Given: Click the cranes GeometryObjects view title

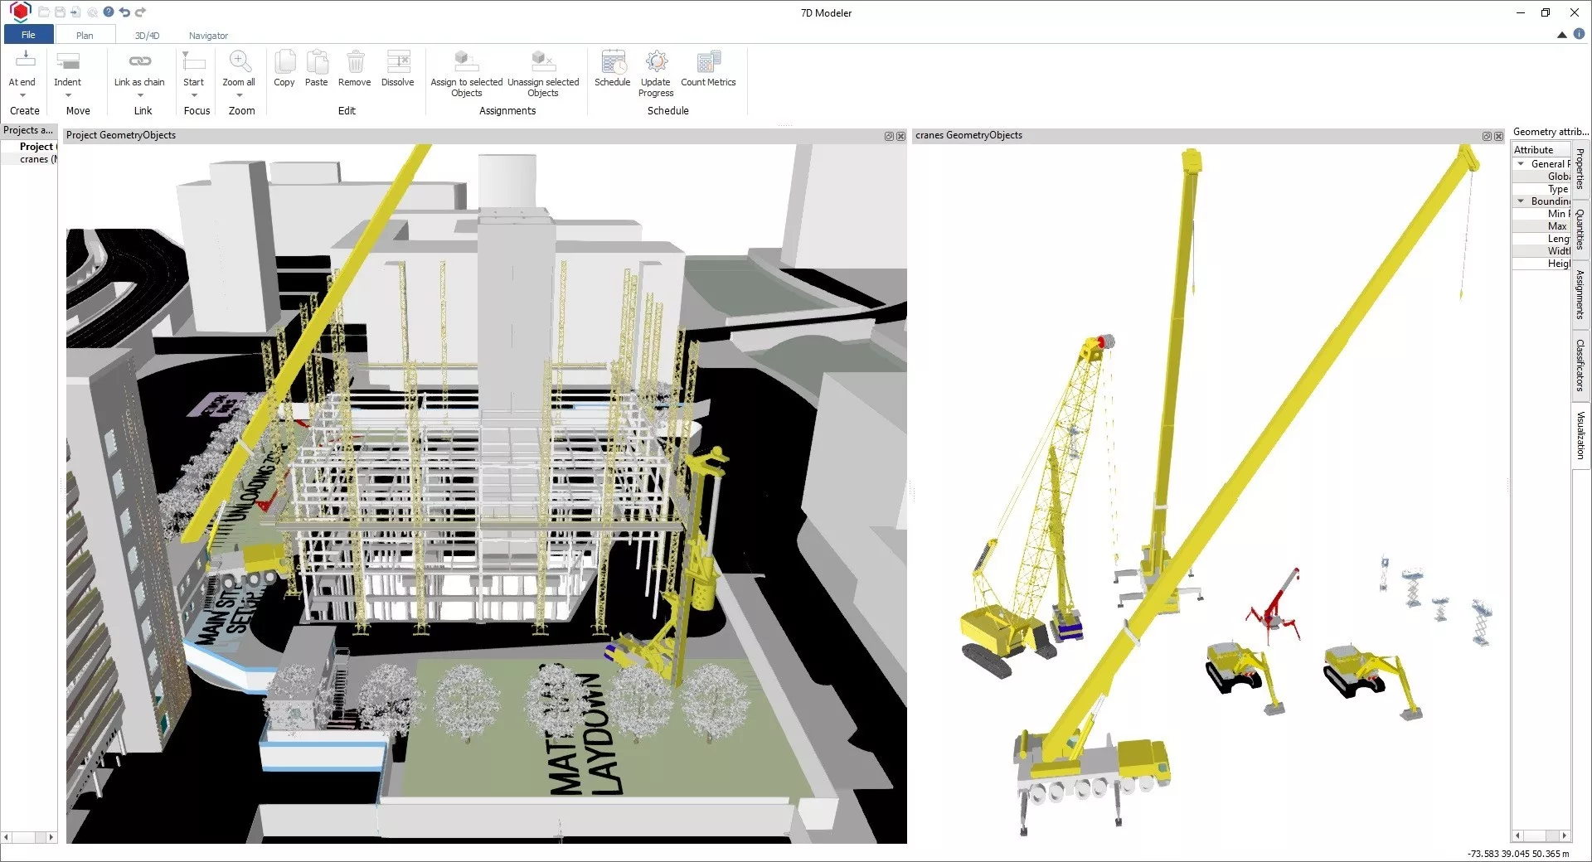Looking at the screenshot, I should point(968,135).
